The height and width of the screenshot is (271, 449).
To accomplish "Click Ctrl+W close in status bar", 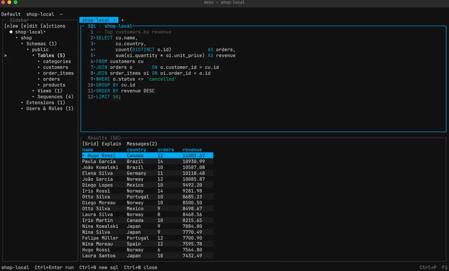I will [141, 267].
